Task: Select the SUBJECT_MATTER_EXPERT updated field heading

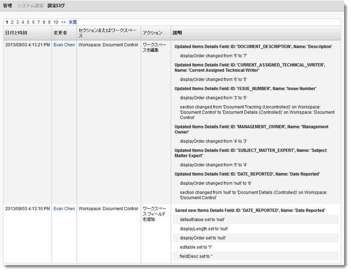Action: pyautogui.click(x=251, y=153)
